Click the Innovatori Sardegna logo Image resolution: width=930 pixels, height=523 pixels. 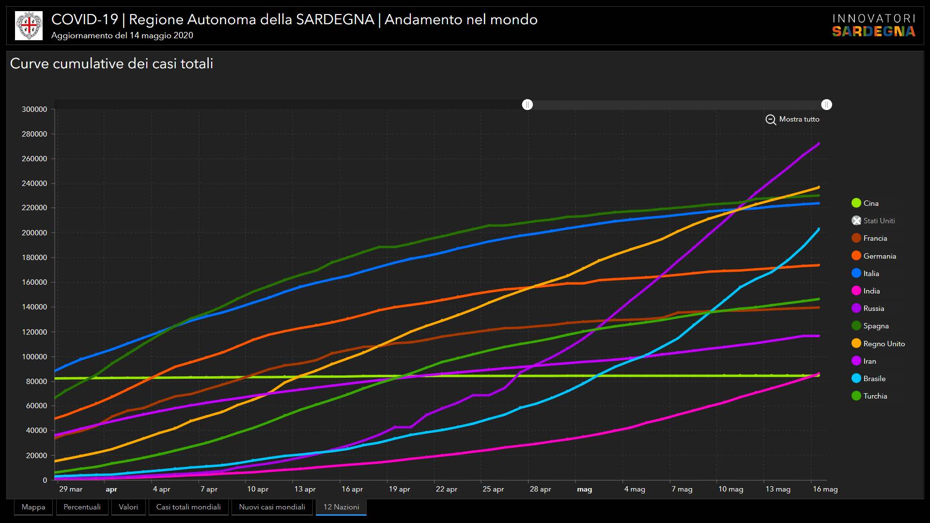tap(873, 26)
